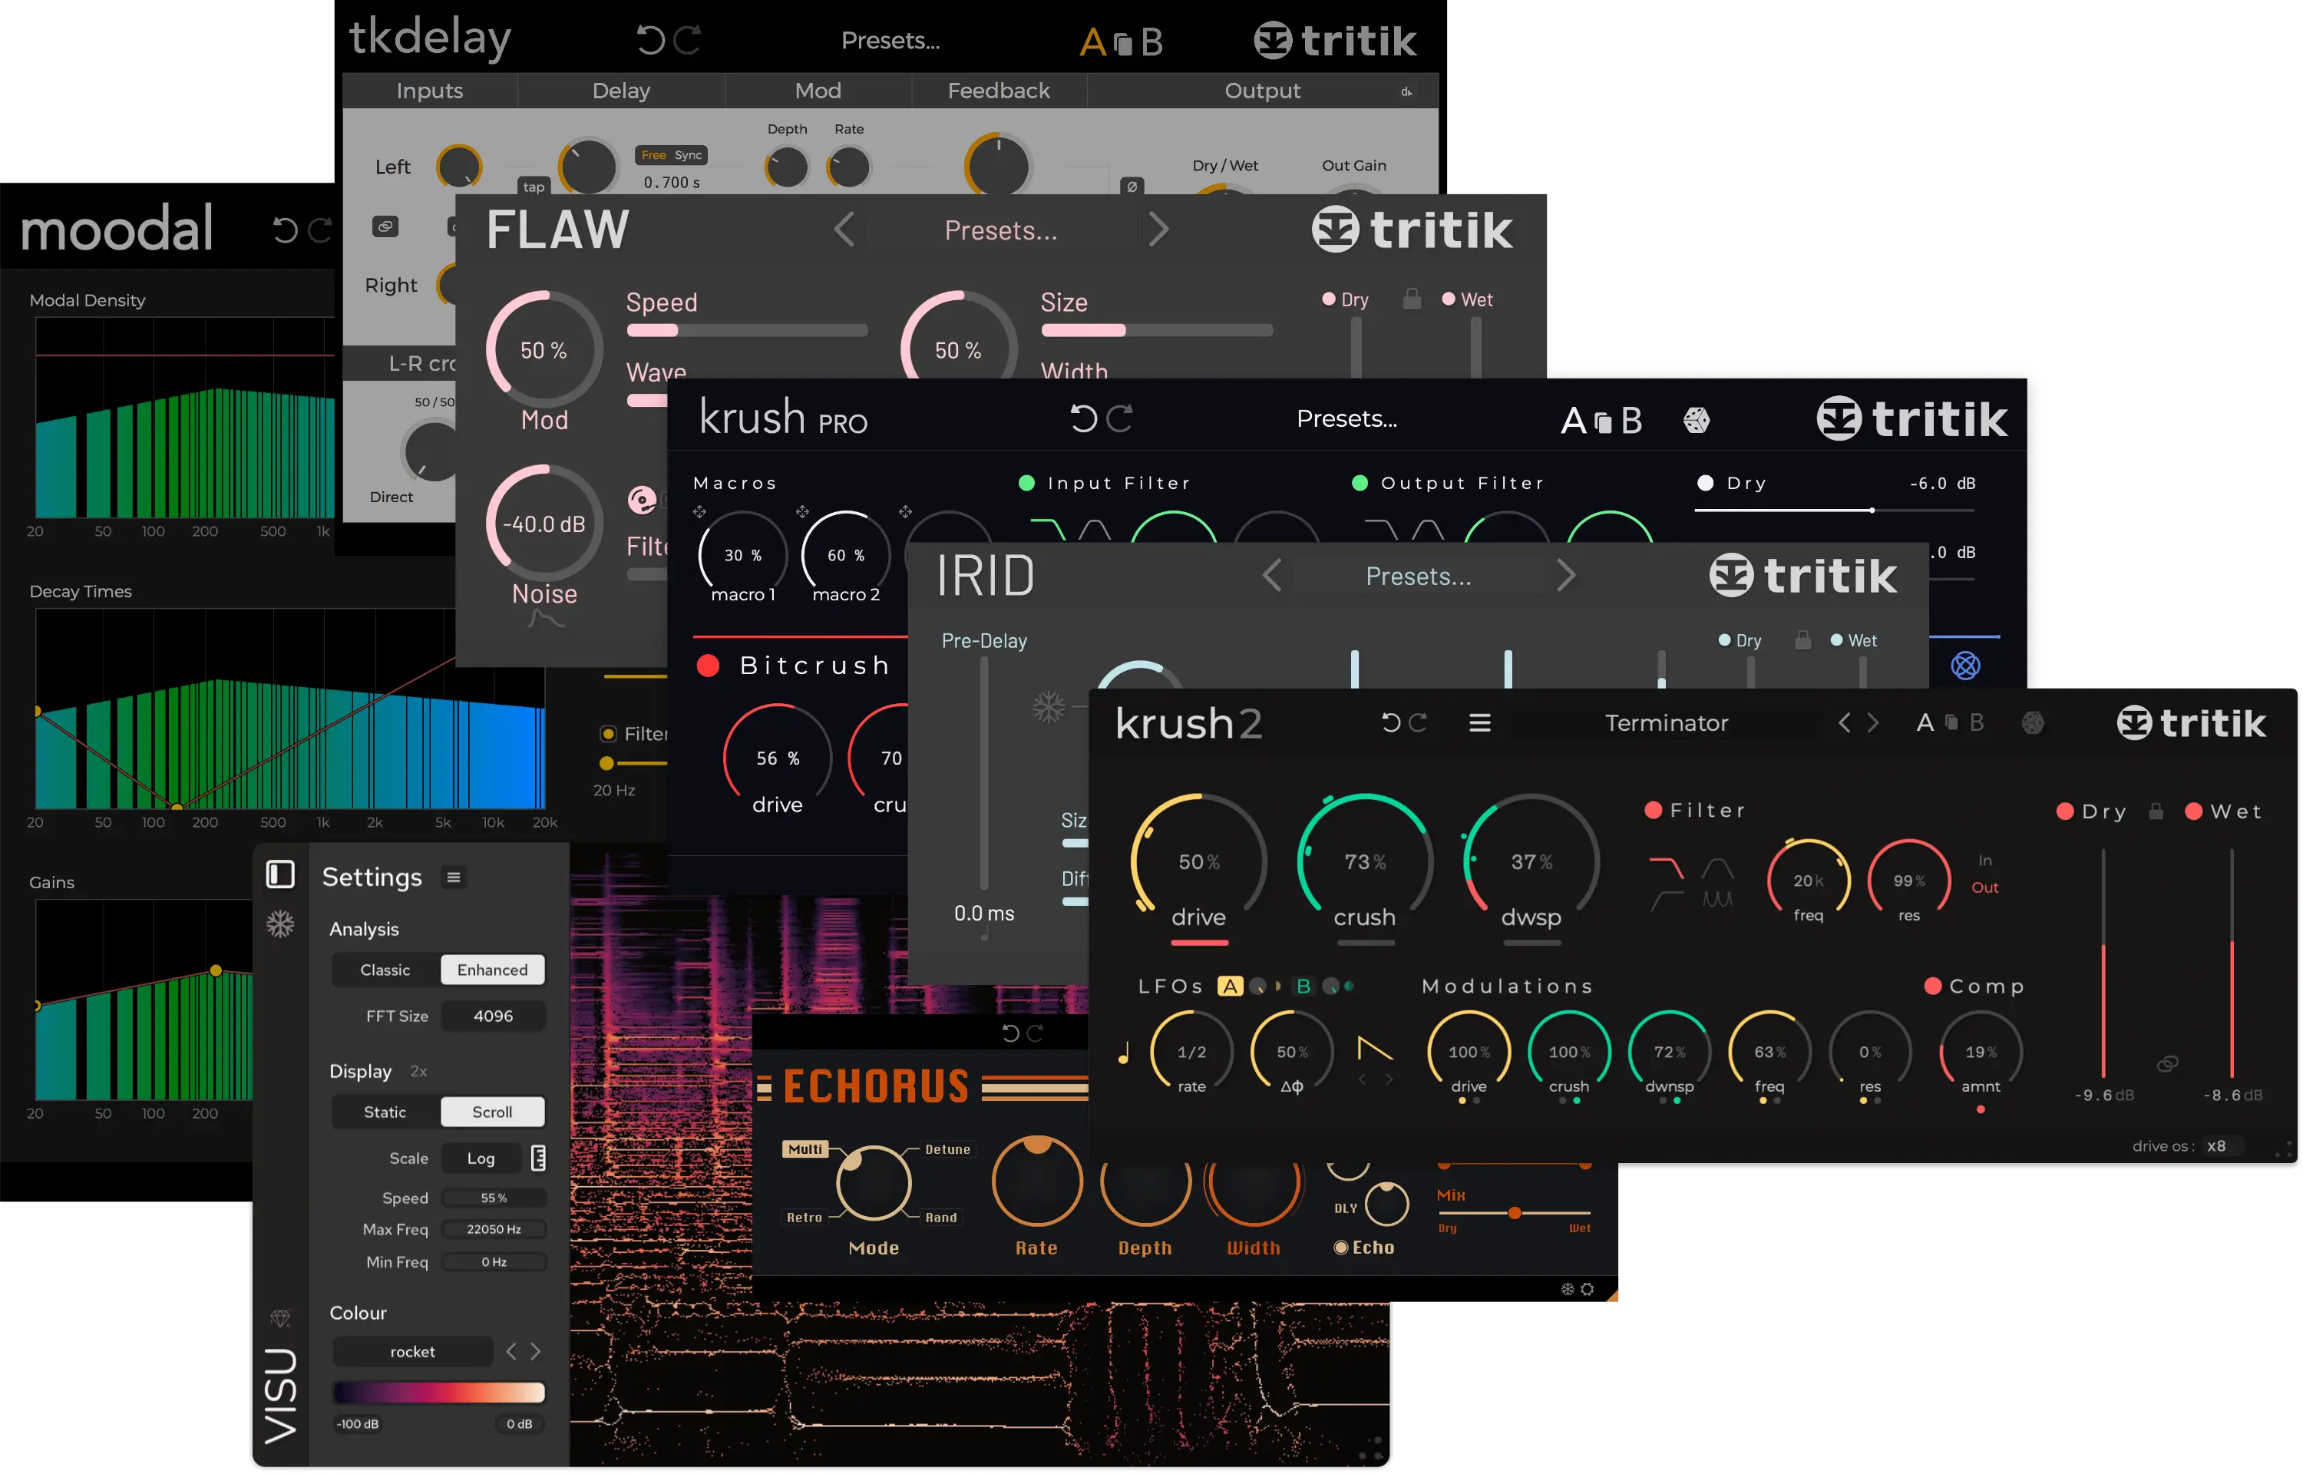Image resolution: width=2303 pixels, height=1474 pixels.
Task: Switch to state B in krush PRO
Action: tap(1631, 420)
